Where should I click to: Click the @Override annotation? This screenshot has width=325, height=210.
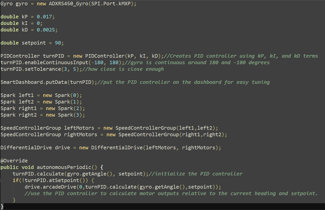tap(14, 161)
